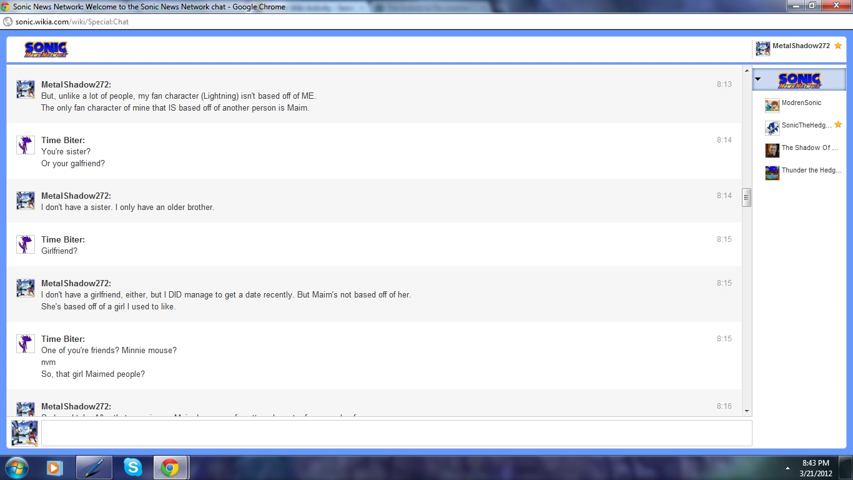Click the ModrenSonic username in sidebar
Viewport: 853px width, 480px height.
pos(801,102)
